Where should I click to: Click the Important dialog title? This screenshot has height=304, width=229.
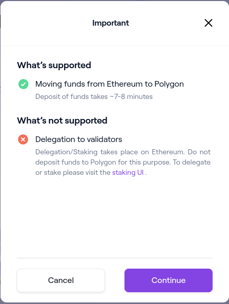(x=111, y=23)
